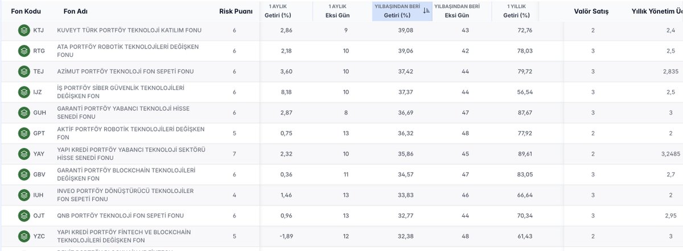This screenshot has width=683, height=251.
Task: Click the green fund icon beside GUH
Action: point(23,113)
